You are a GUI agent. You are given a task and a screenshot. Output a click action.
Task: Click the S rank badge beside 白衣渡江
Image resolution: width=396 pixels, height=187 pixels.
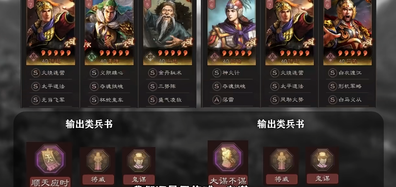tap(332, 73)
